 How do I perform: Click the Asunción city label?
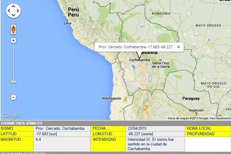pos(196,110)
